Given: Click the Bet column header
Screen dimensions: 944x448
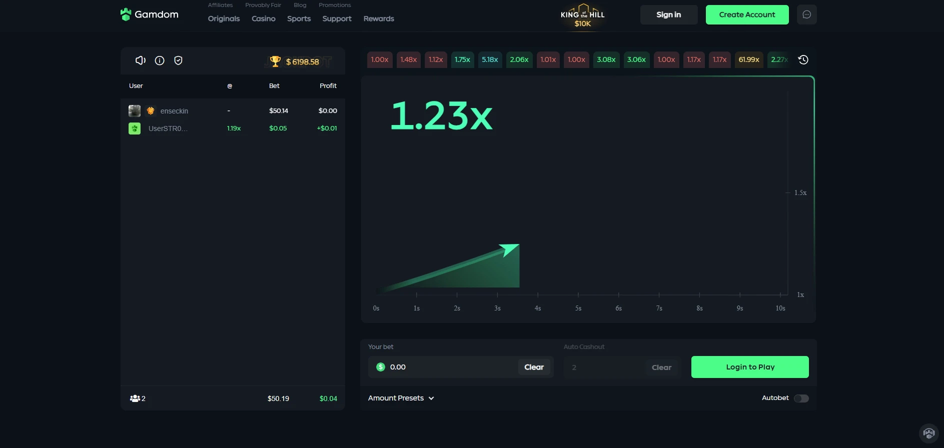Looking at the screenshot, I should point(274,86).
